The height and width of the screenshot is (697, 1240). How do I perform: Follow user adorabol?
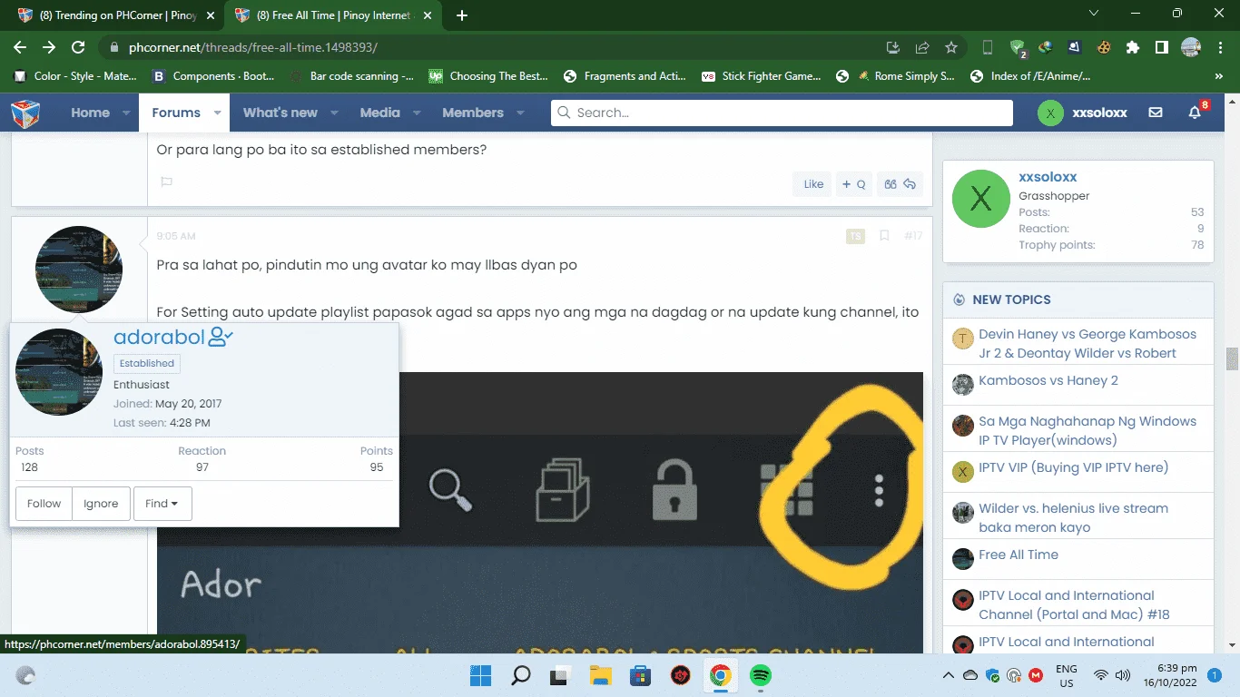pyautogui.click(x=44, y=504)
